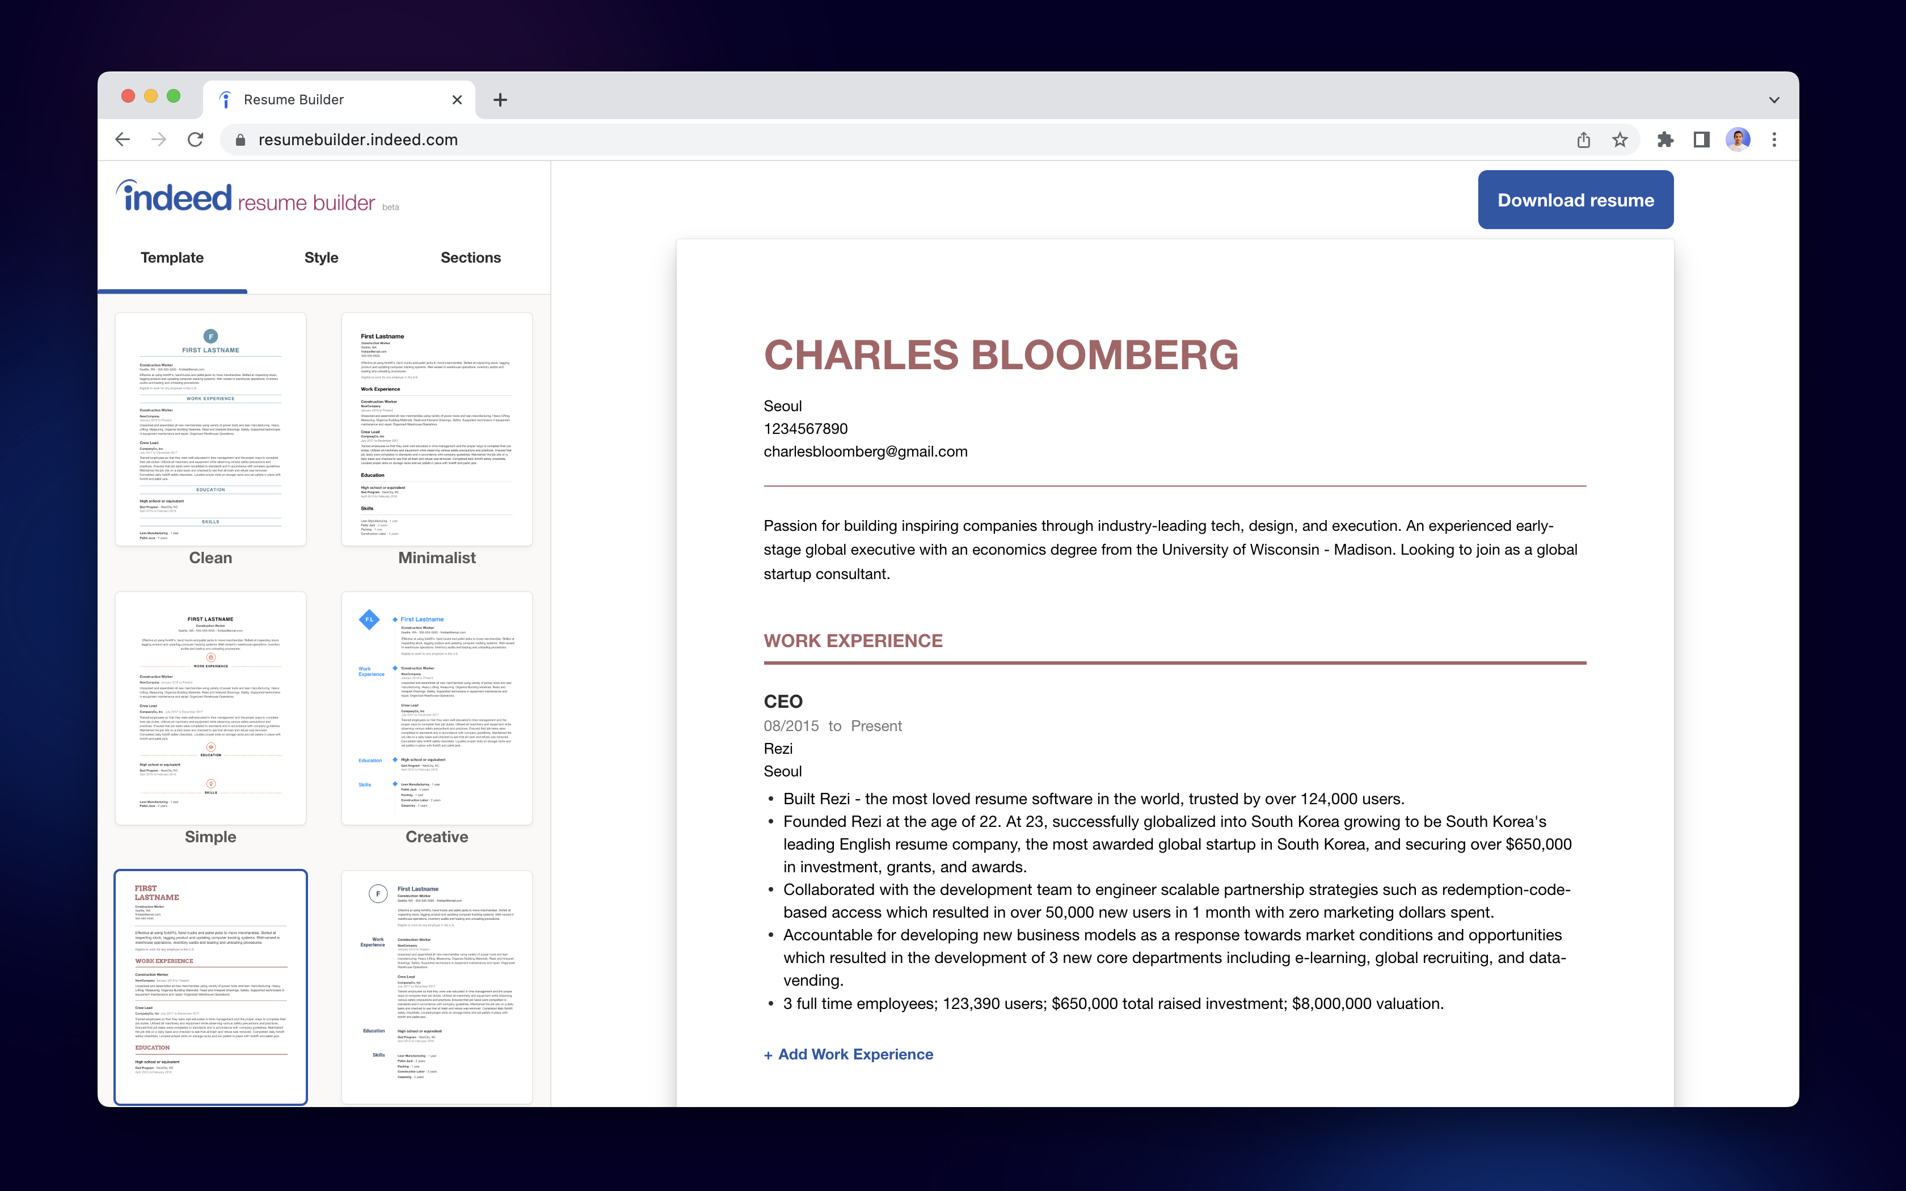
Task: Bookmark page with the star icon
Action: [x=1620, y=140]
